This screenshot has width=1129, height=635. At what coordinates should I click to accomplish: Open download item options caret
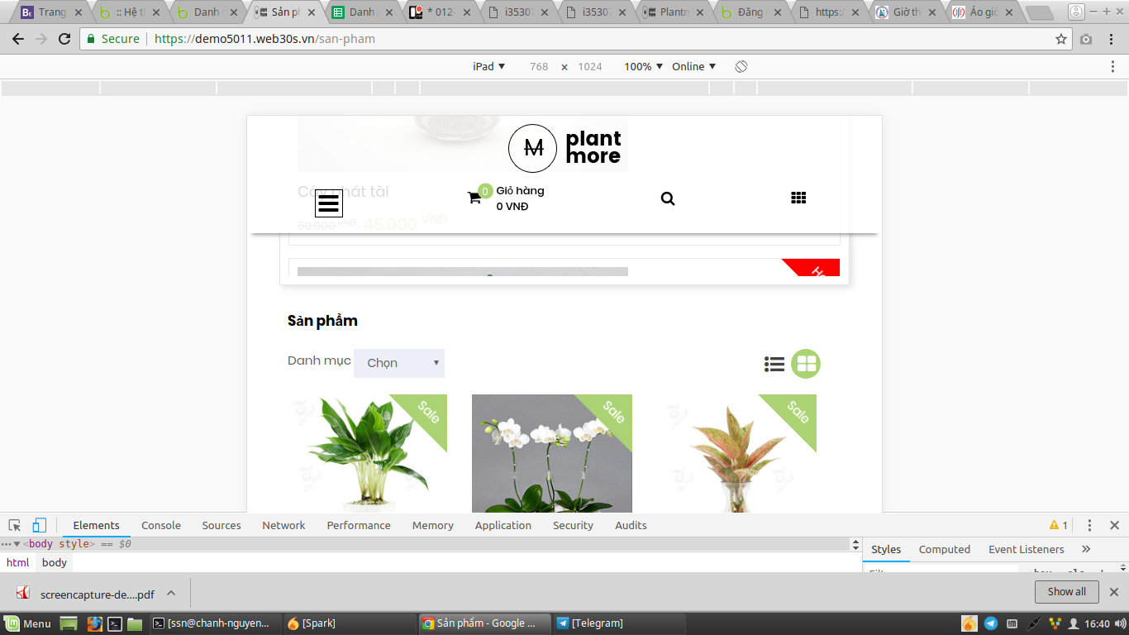pyautogui.click(x=171, y=593)
